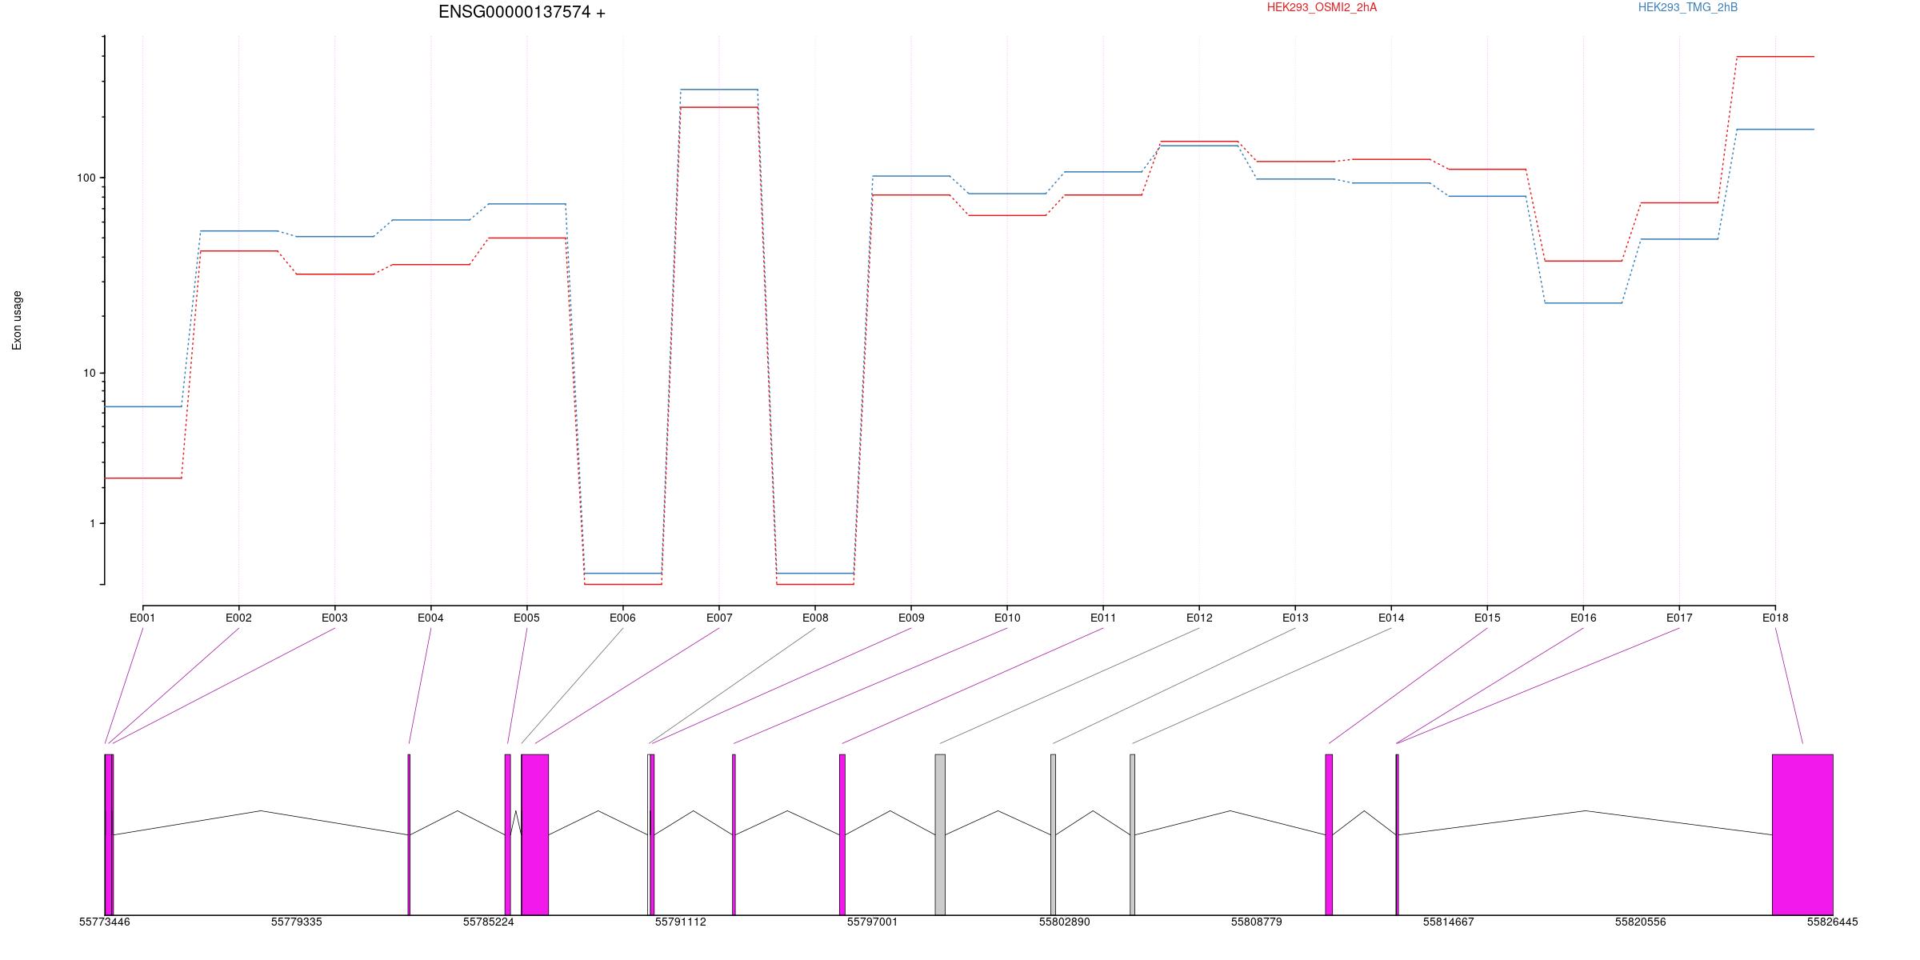Click exon label E018
The height and width of the screenshot is (960, 1920).
tap(1775, 618)
